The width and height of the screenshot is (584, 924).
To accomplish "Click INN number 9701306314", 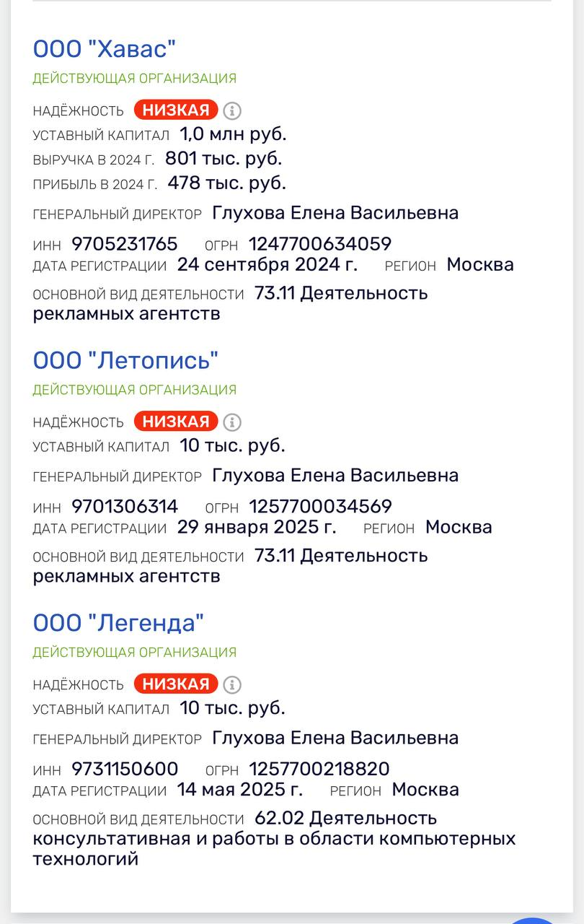I will 125,507.
